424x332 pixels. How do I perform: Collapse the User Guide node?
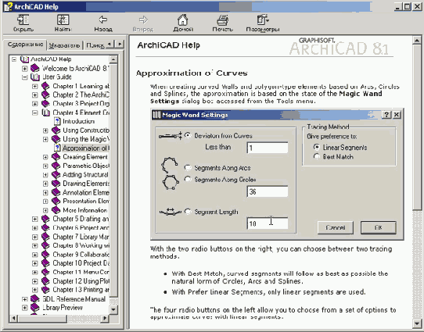coord(24,77)
